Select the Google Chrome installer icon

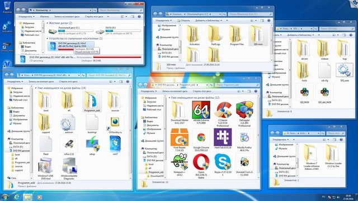[x=201, y=137]
